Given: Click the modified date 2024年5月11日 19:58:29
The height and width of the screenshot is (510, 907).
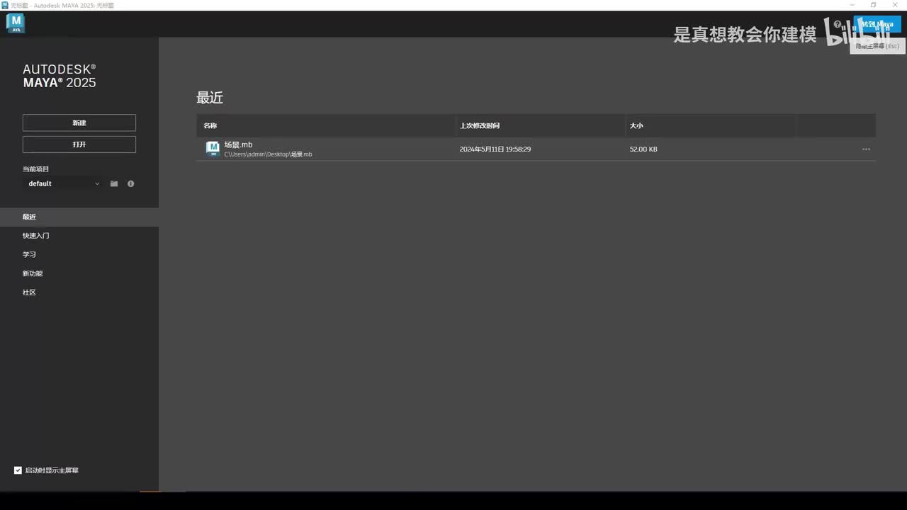Looking at the screenshot, I should [495, 149].
